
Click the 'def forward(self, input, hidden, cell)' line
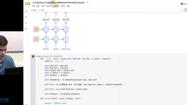[61, 99]
